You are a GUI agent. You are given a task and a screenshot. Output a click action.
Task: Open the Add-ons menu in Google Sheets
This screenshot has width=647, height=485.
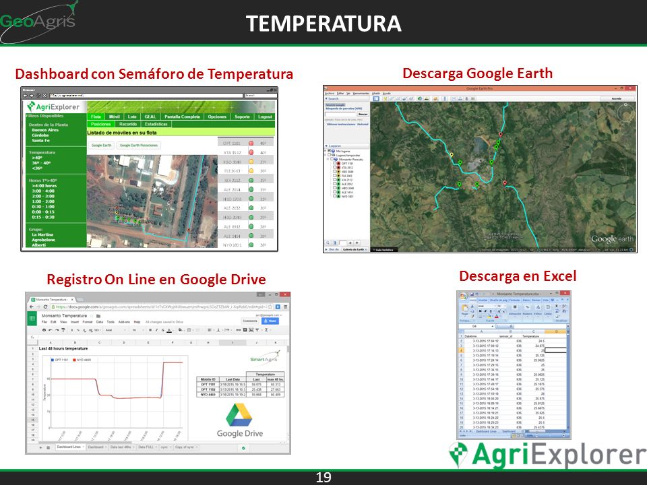click(124, 322)
